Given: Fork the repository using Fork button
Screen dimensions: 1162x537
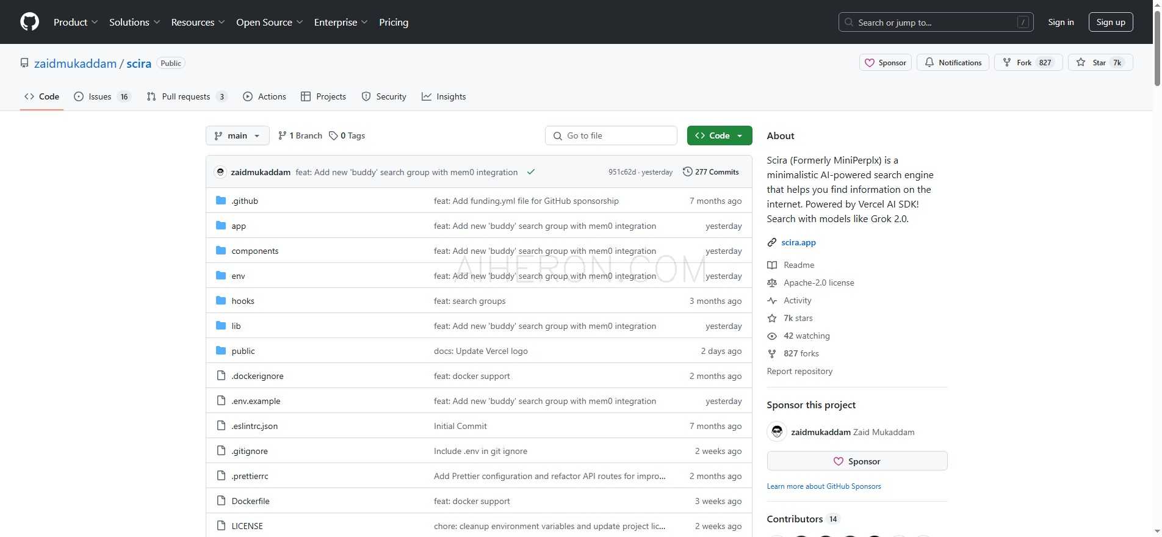Looking at the screenshot, I should [1028, 63].
